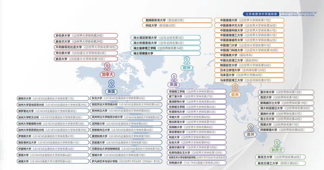
Task: Click the 雪城大学 entry
Action: pyautogui.click(x=126, y=155)
